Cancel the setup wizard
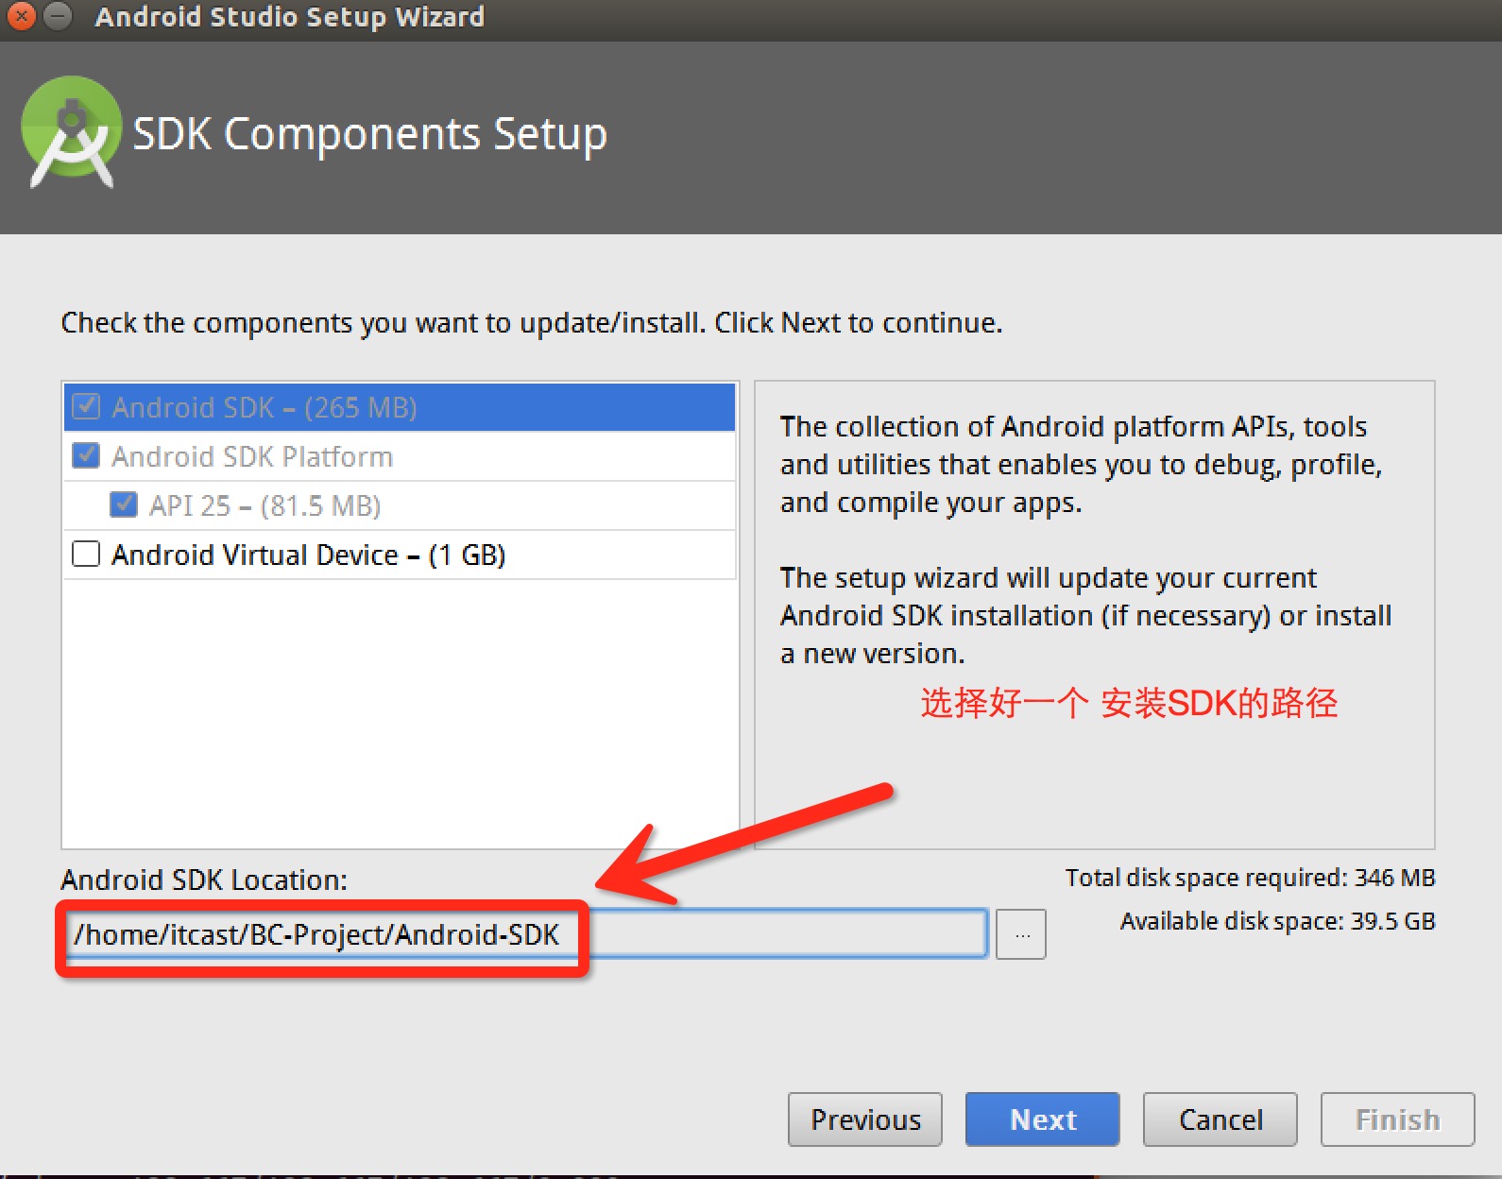 click(x=1220, y=1119)
